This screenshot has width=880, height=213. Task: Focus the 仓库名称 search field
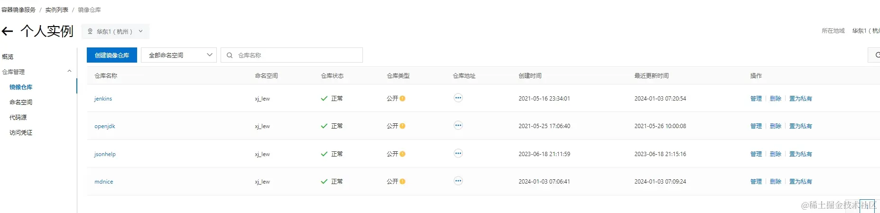[x=292, y=55]
